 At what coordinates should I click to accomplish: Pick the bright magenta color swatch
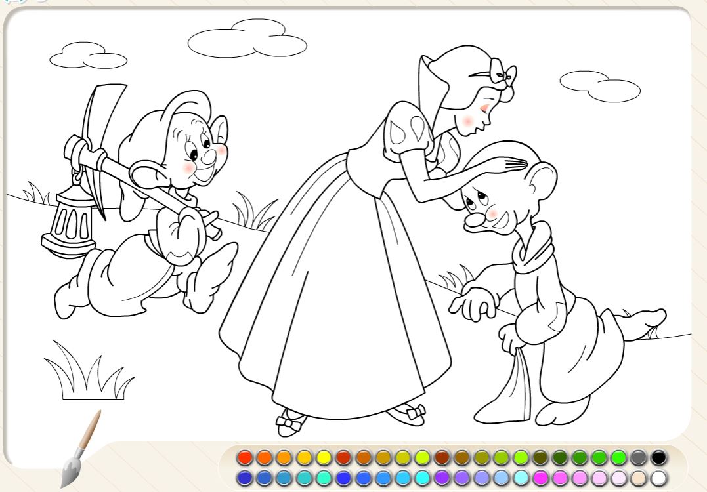540,478
